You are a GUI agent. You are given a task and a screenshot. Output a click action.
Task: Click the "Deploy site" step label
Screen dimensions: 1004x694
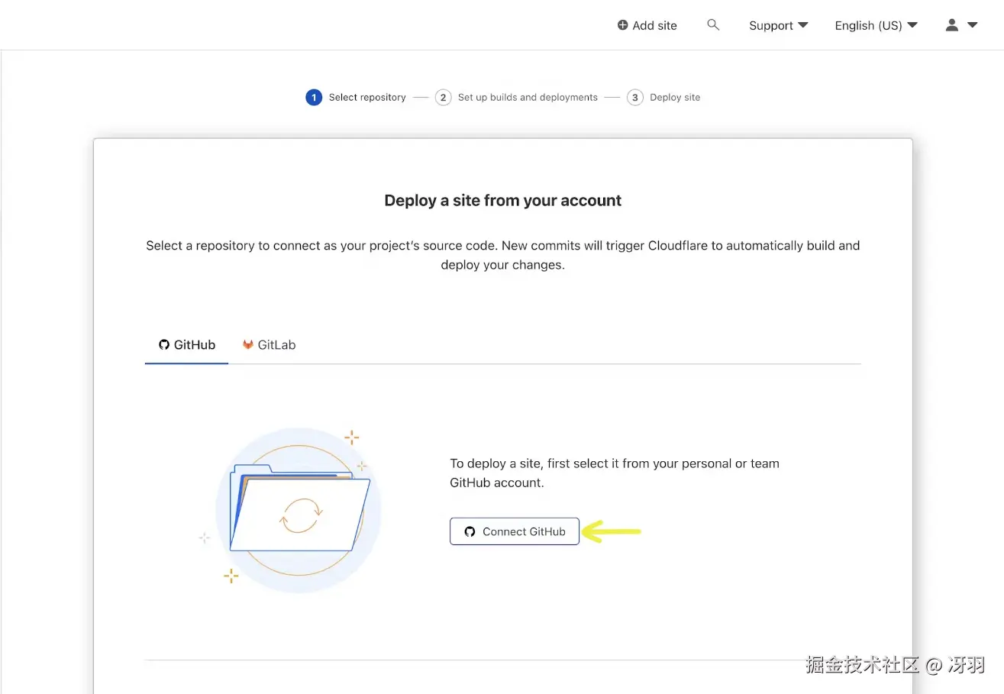click(675, 98)
